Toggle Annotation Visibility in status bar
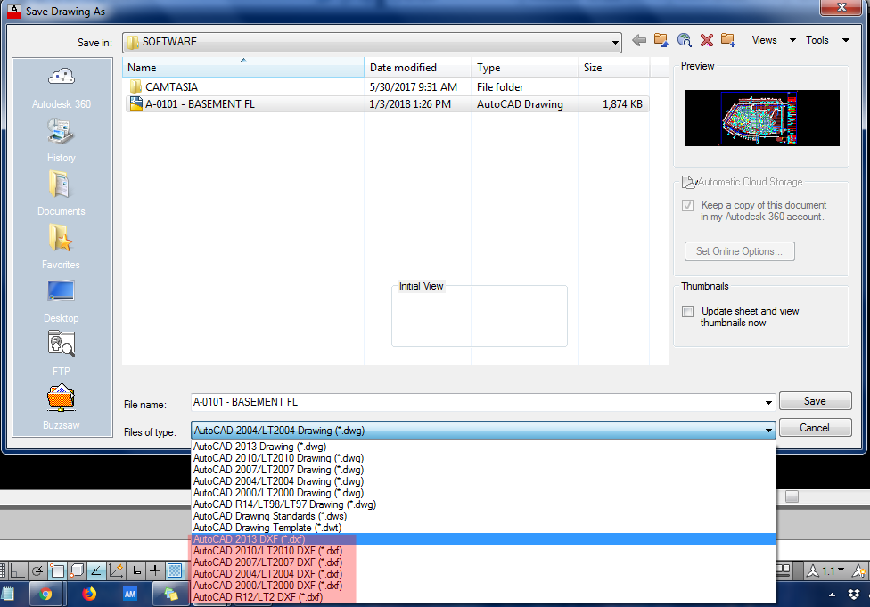The image size is (870, 607). click(x=858, y=570)
